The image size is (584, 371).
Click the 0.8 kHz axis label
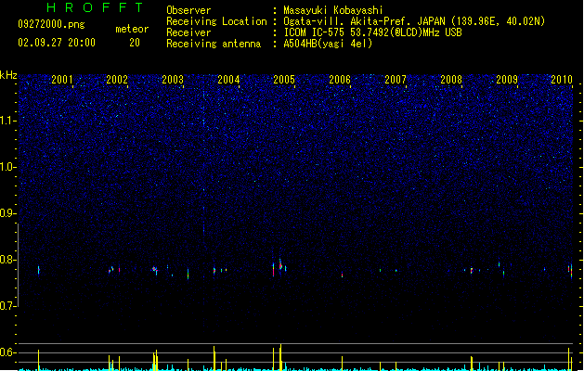pos(7,260)
